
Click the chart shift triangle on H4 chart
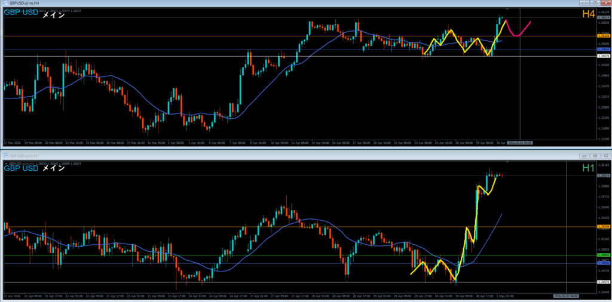pyautogui.click(x=507, y=8)
